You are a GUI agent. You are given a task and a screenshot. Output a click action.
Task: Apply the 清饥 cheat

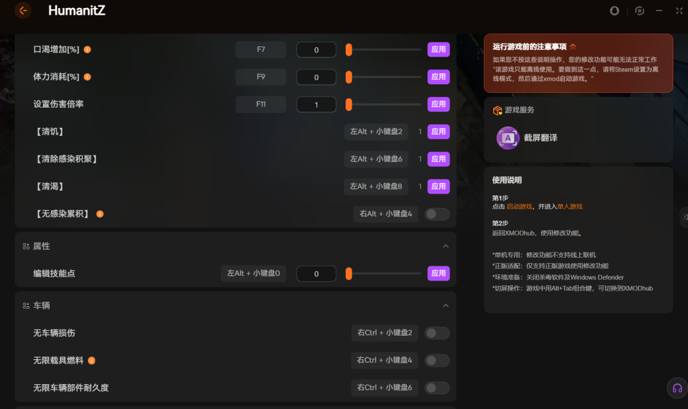coord(438,132)
